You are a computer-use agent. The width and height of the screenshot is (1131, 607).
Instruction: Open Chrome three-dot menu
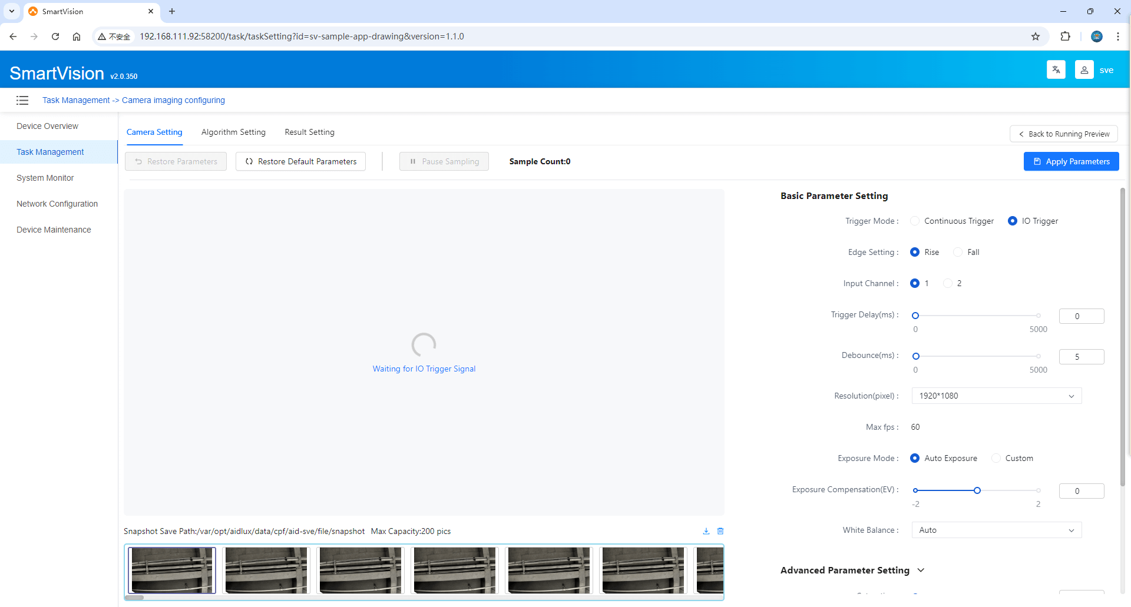tap(1117, 37)
